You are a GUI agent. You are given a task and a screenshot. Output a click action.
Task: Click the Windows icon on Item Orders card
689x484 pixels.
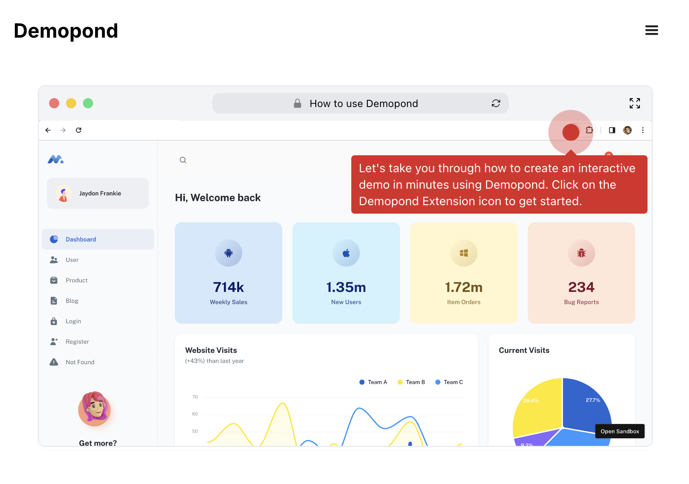(464, 253)
